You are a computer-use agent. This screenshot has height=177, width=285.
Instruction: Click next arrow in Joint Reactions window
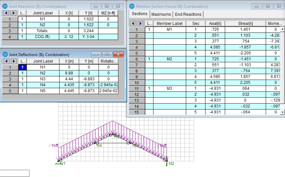click(13, 13)
